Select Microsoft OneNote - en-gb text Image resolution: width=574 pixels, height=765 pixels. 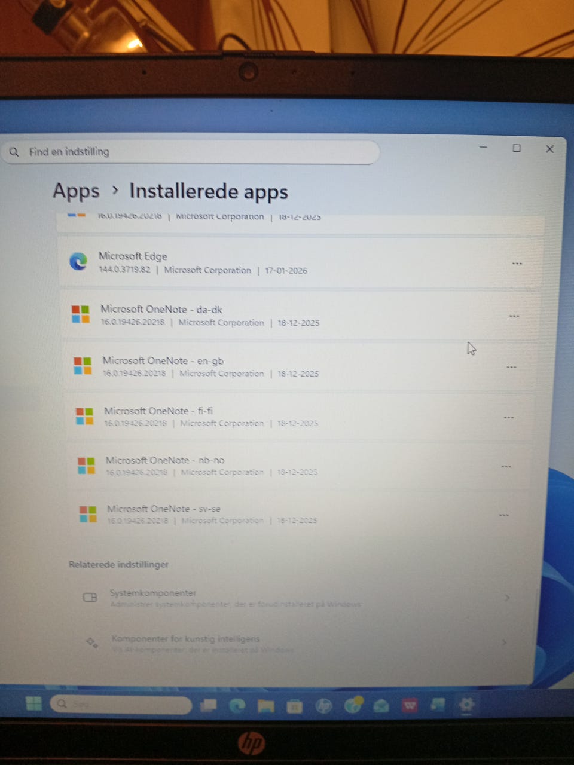click(163, 360)
